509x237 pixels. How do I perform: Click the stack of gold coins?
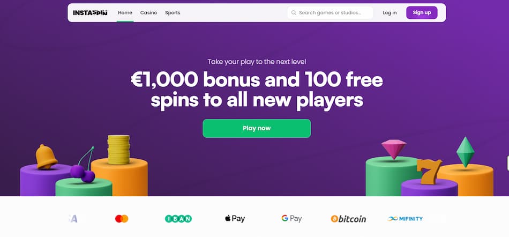tap(118, 150)
